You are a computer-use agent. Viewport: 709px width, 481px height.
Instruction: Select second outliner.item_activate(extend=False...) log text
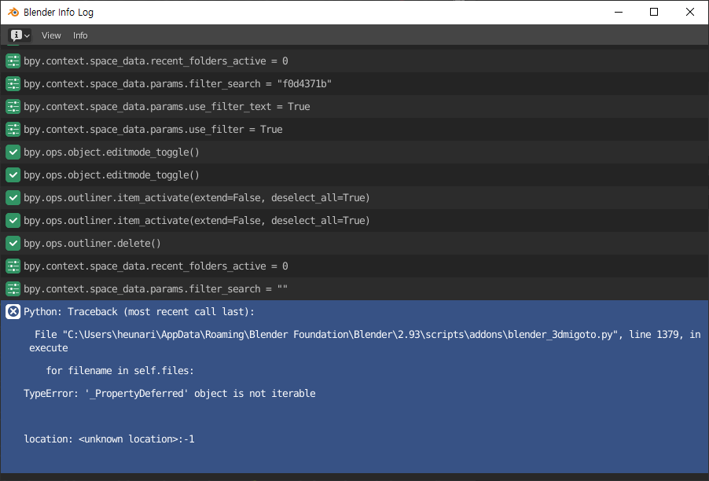click(197, 221)
